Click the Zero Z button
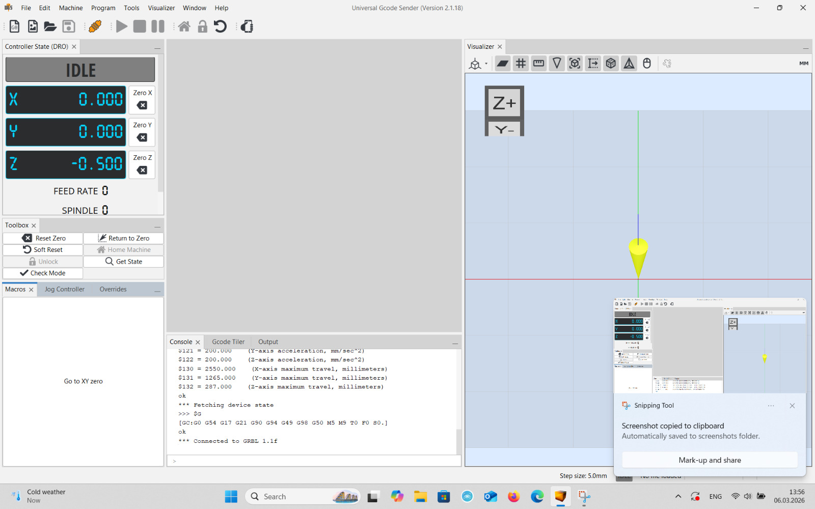 pyautogui.click(x=142, y=164)
